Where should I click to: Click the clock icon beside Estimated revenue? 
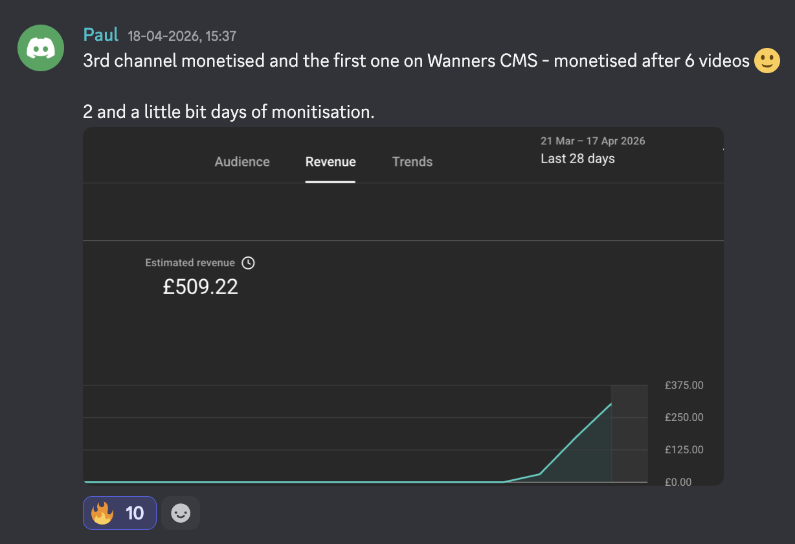pos(248,263)
